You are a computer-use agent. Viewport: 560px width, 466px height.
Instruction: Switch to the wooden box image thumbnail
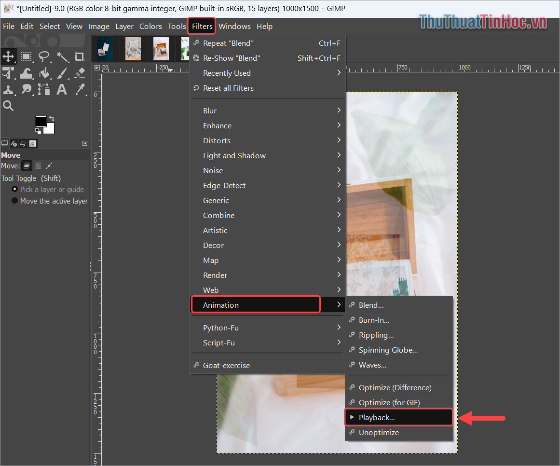point(161,49)
